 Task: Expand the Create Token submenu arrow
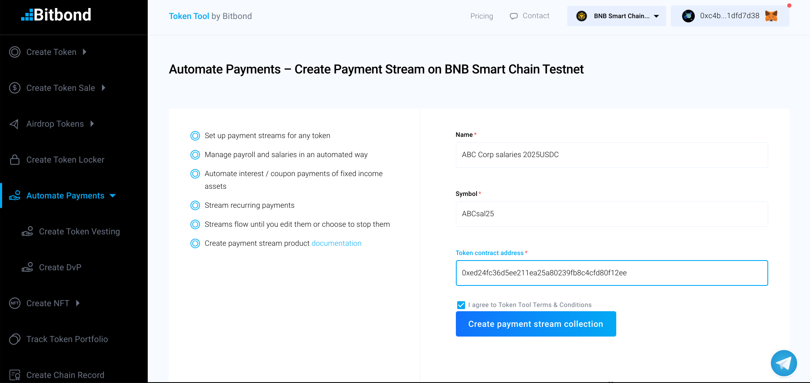(x=85, y=52)
